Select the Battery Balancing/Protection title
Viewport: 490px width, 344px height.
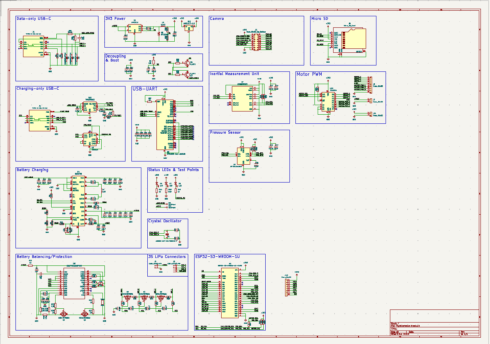[x=44, y=257]
